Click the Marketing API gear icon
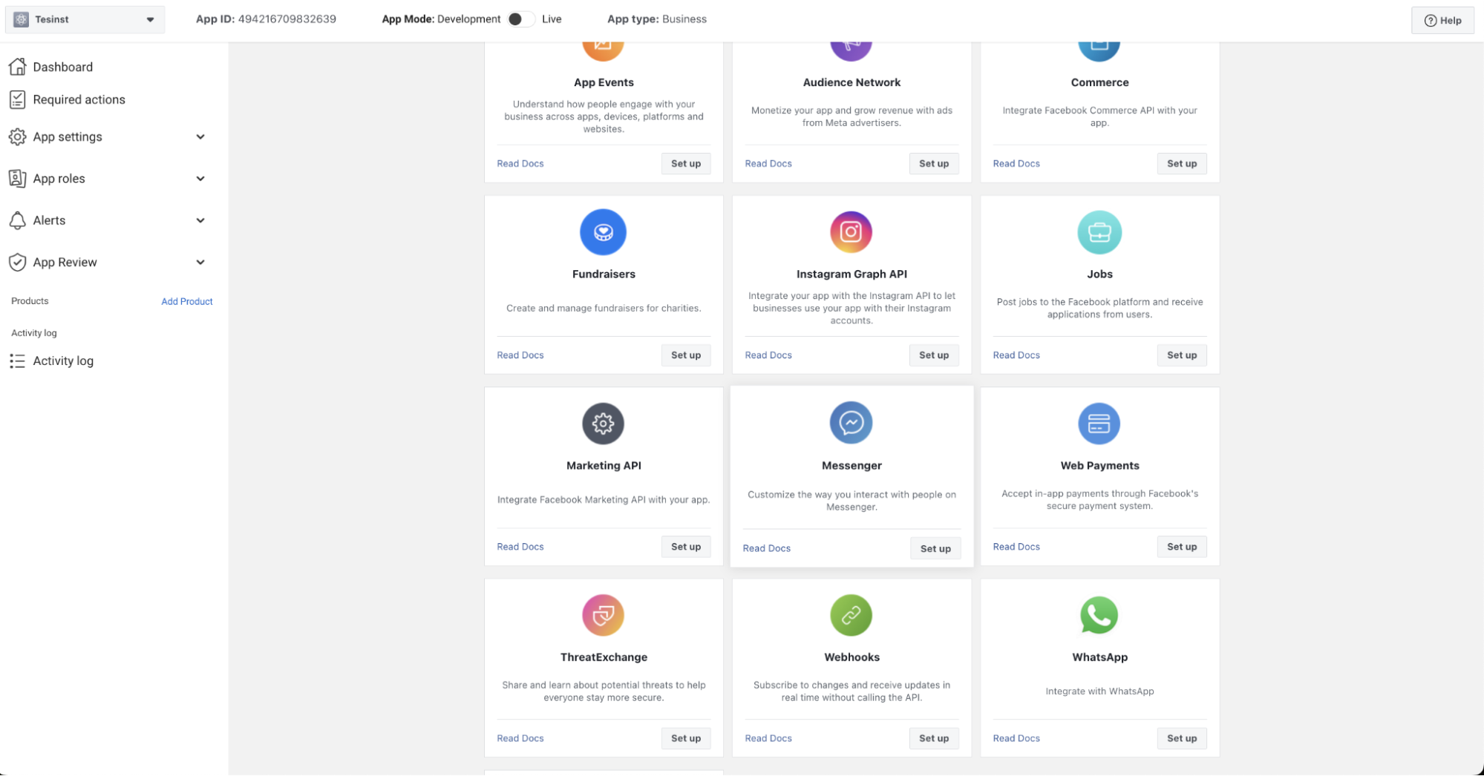1484x776 pixels. tap(603, 424)
